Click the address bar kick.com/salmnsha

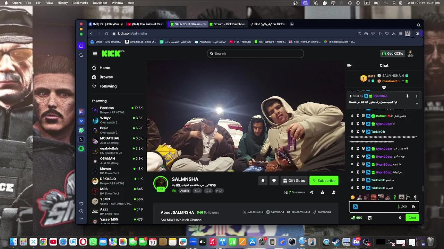[132, 34]
